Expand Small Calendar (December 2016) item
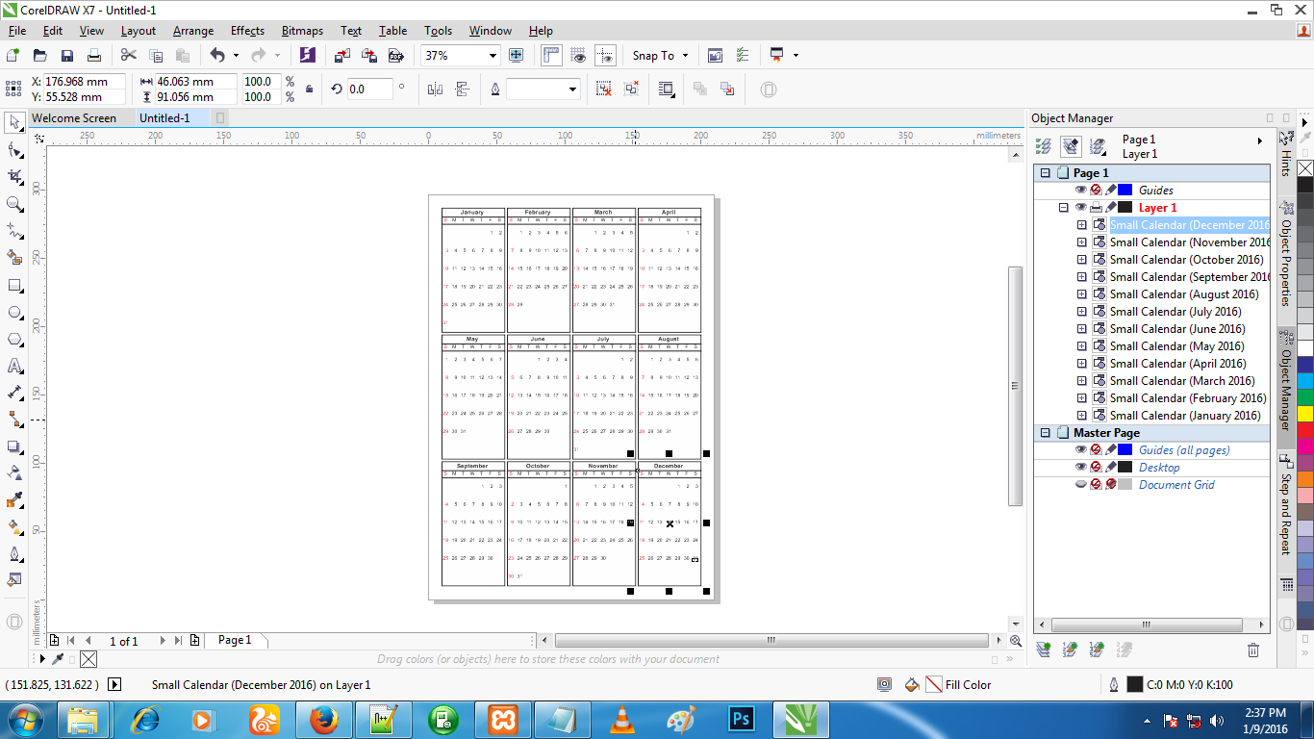 1082,225
